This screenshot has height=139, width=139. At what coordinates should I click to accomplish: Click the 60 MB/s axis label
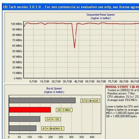coord(17,46)
